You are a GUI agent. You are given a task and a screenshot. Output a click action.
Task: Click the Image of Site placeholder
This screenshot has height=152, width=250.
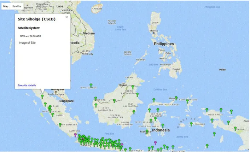pos(27,43)
